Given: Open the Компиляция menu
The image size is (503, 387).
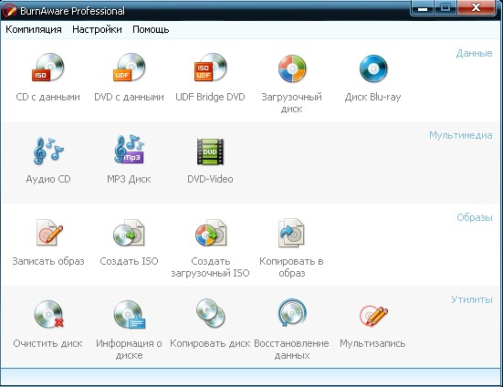Looking at the screenshot, I should 34,29.
